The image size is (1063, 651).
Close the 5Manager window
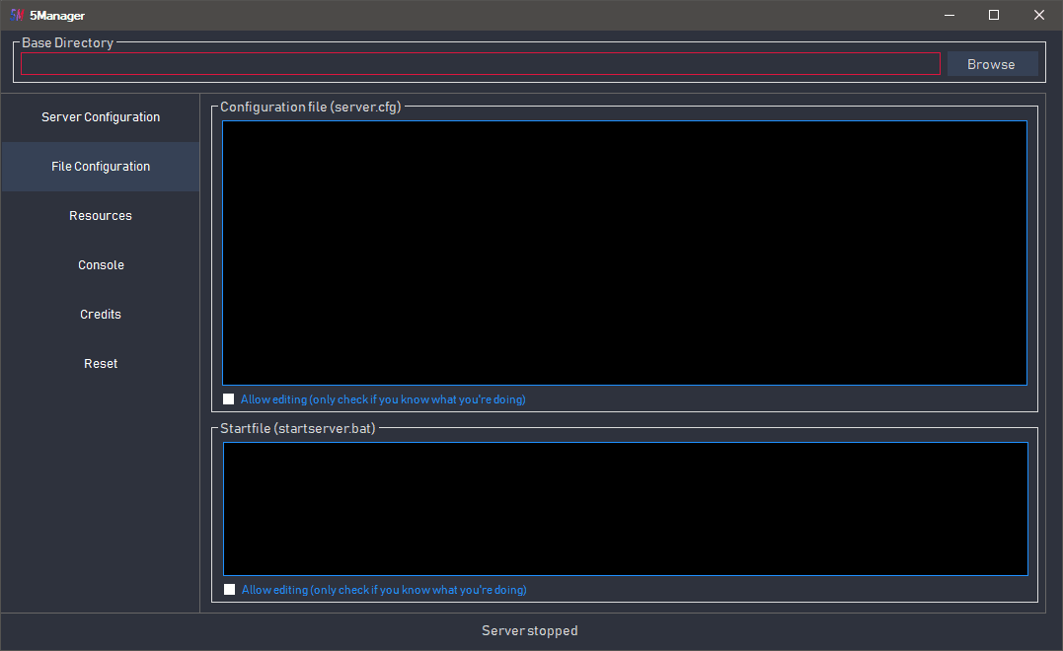tap(1039, 15)
